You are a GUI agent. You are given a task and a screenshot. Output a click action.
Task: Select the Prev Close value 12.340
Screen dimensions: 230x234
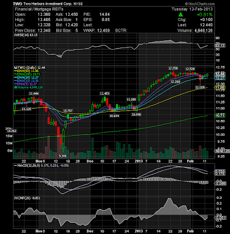click(x=44, y=30)
